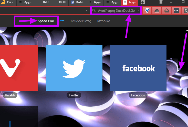The image size is (188, 127).
Task: Click the cloud extension icon
Action: click(157, 11)
